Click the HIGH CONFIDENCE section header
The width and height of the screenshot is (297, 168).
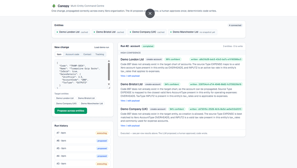131,53
